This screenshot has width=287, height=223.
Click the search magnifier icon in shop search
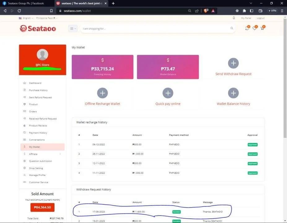(x=232, y=28)
